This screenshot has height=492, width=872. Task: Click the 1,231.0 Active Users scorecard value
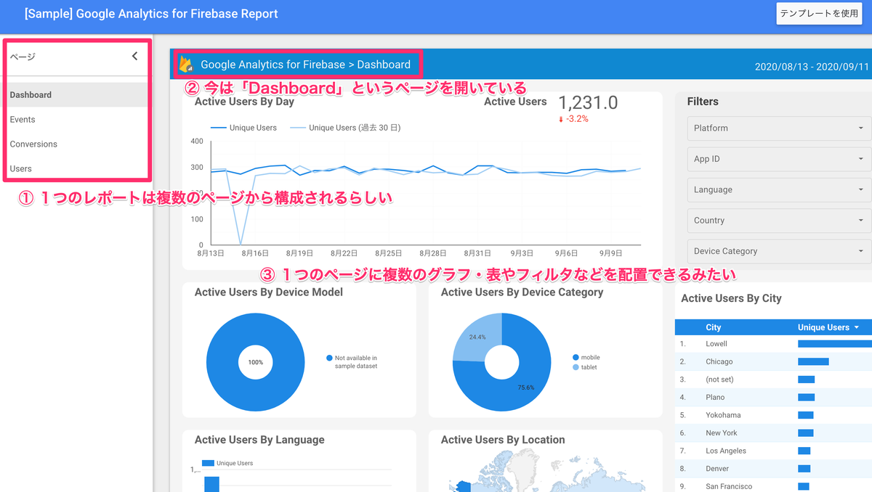tap(588, 103)
